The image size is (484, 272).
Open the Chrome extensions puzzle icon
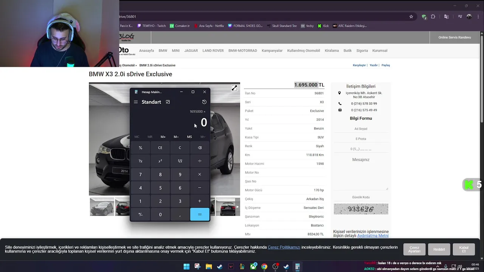tap(433, 17)
